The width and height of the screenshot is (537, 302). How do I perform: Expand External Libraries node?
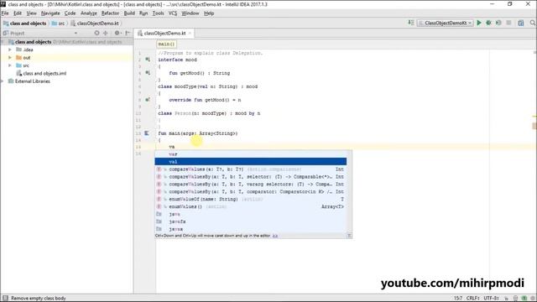pos(3,81)
